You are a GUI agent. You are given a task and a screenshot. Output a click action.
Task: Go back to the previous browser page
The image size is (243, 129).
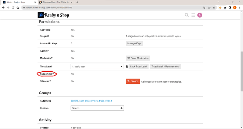[3, 7]
